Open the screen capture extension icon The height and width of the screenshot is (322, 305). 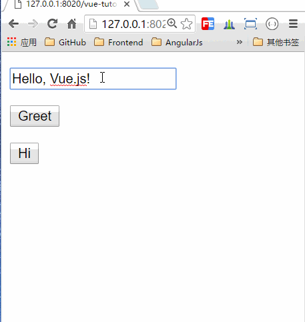tap(250, 24)
